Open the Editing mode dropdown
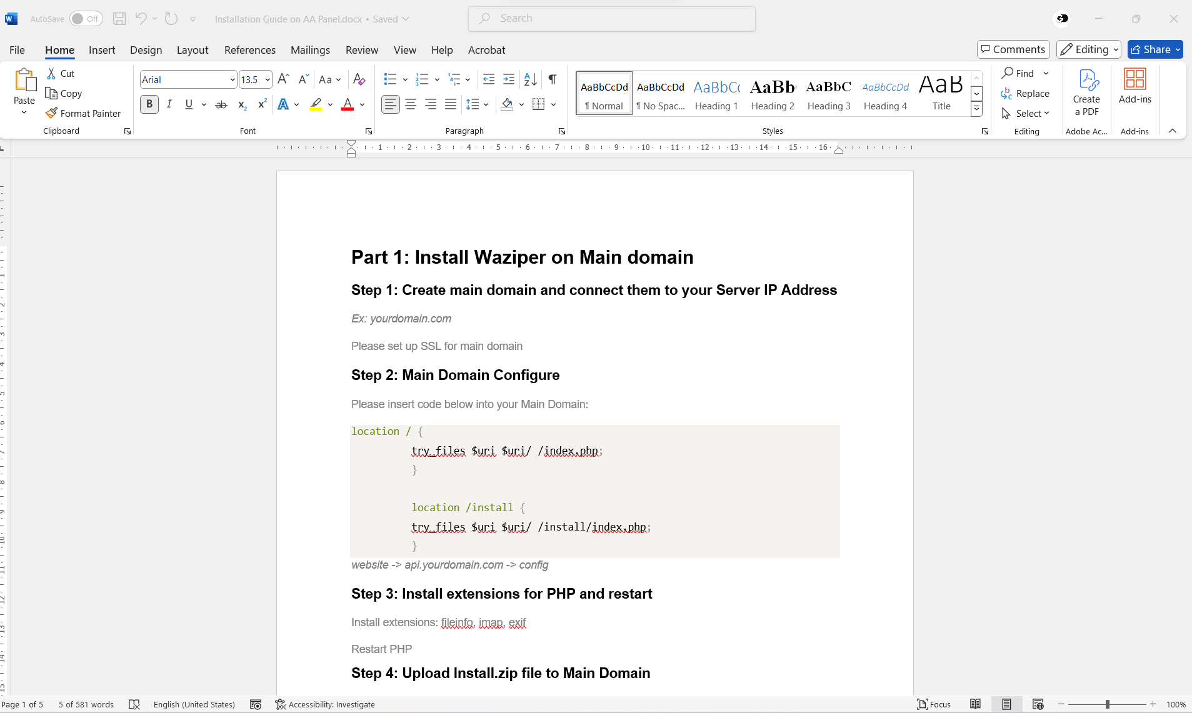The image size is (1192, 713). (x=1088, y=49)
